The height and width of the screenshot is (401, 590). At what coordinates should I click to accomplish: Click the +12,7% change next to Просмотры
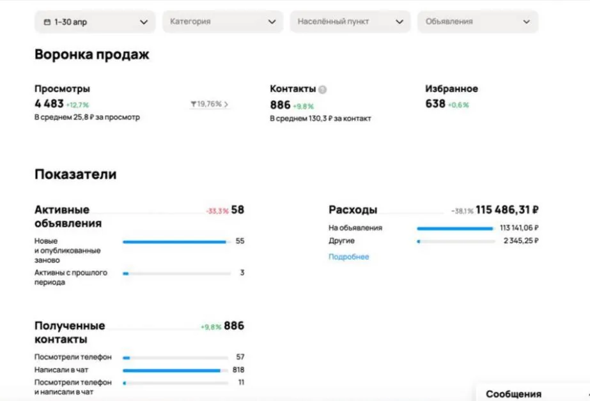click(77, 105)
